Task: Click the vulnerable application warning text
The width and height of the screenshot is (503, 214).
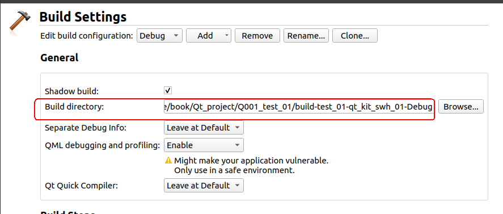Action: [x=251, y=165]
